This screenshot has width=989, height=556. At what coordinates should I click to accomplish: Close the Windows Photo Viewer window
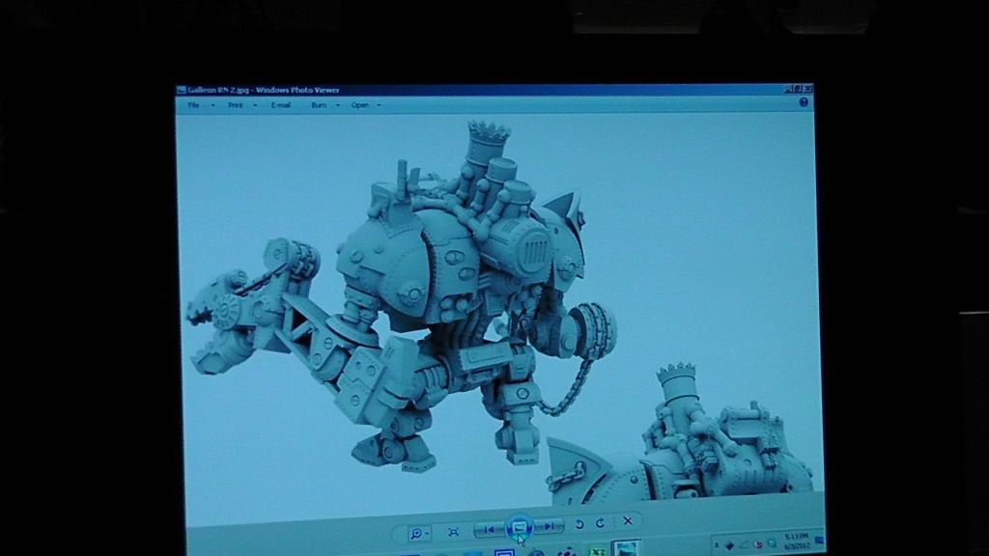click(x=808, y=90)
